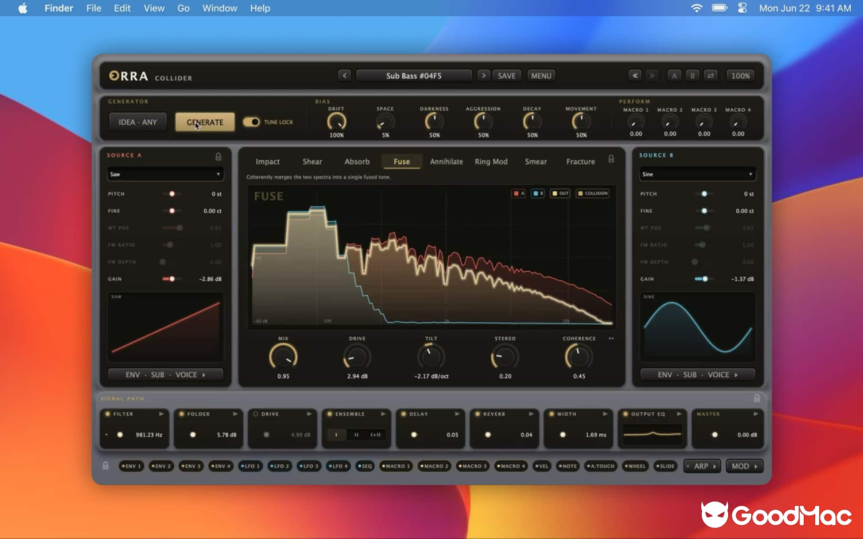Disable the Width module power dot
The image size is (863, 539).
(x=552, y=414)
